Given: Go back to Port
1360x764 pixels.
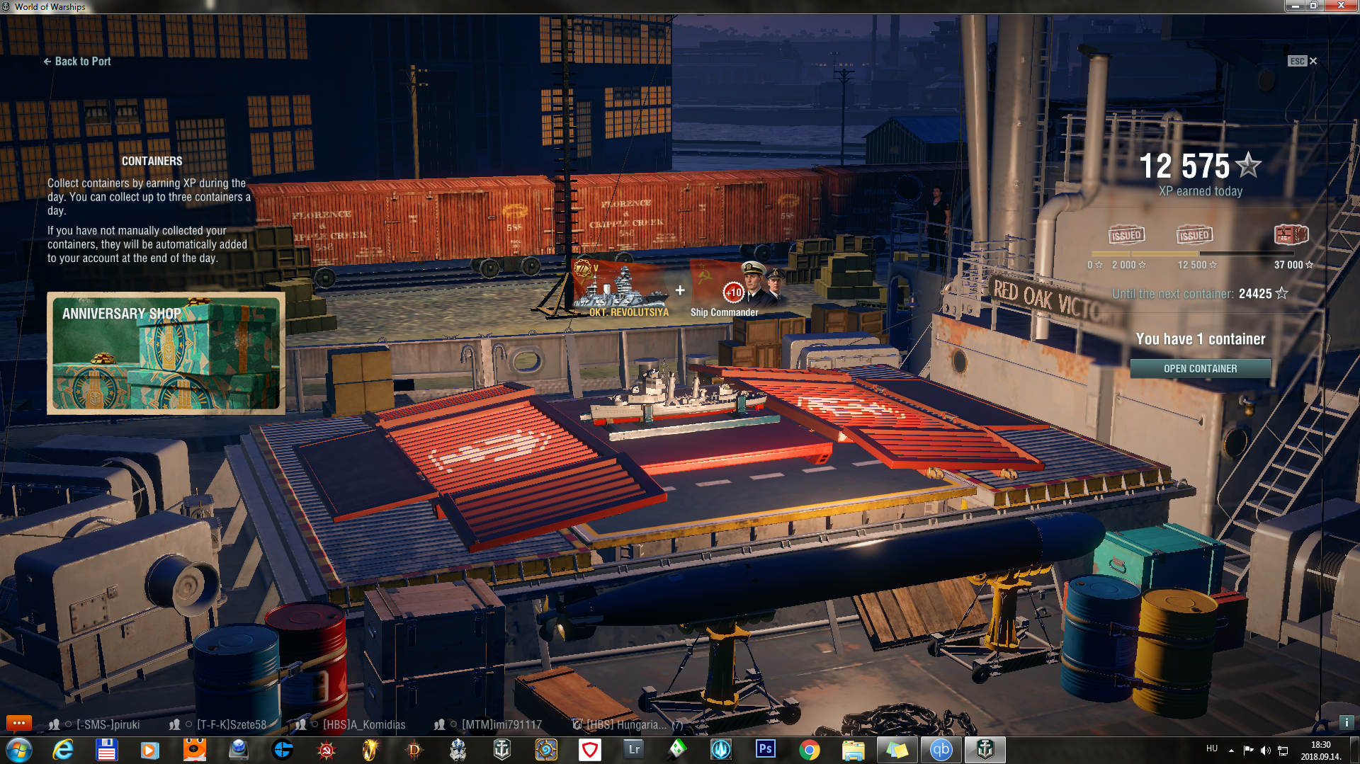Looking at the screenshot, I should [77, 62].
